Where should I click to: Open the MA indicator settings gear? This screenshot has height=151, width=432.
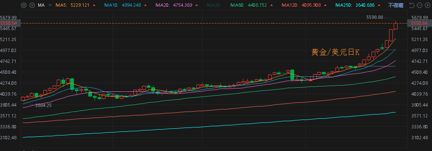tap(24, 5)
